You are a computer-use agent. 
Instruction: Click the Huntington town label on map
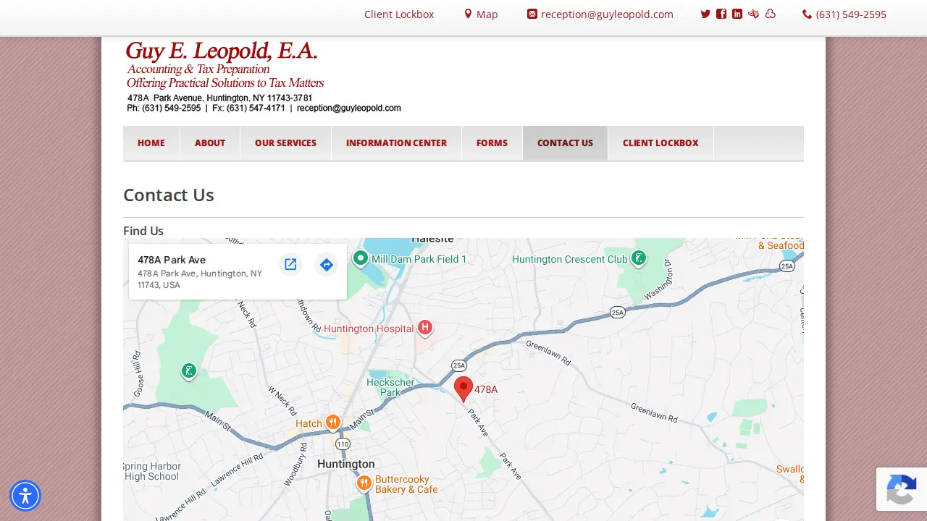click(346, 464)
